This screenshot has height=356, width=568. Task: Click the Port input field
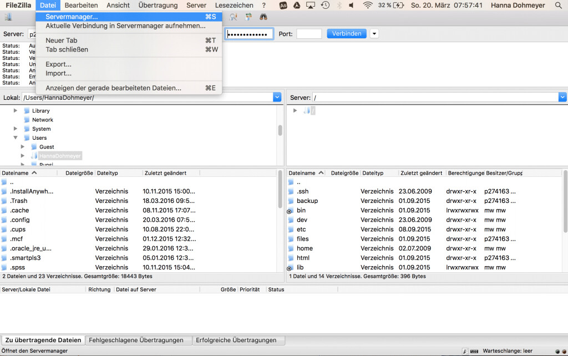[309, 34]
